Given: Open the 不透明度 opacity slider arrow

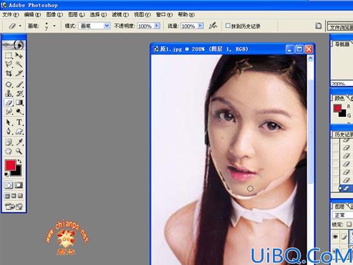Looking at the screenshot, I should pyautogui.click(x=158, y=26).
